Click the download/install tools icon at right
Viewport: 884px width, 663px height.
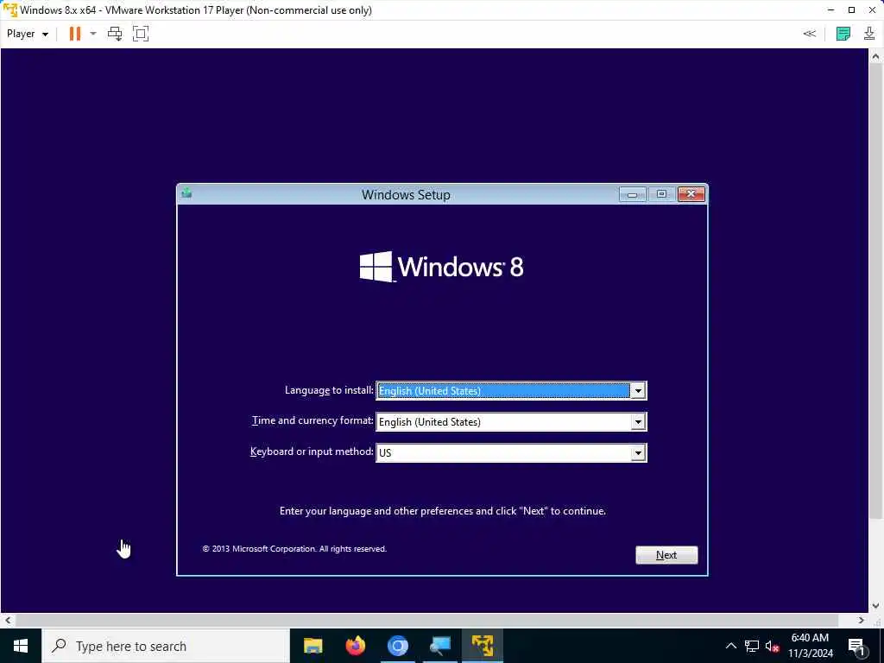(868, 34)
